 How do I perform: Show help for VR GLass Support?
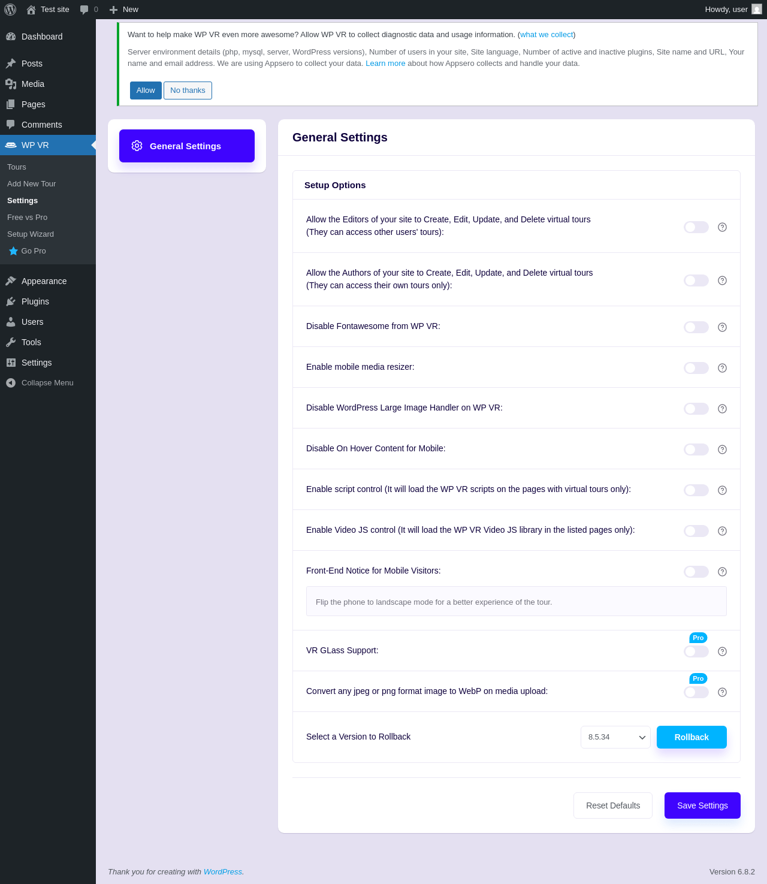click(722, 651)
